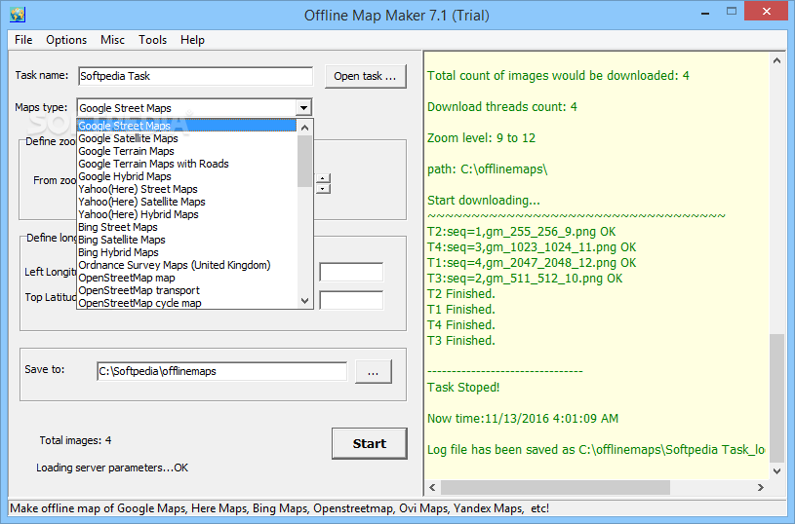The image size is (795, 524).
Task: Pick Bing Hybrid Maps option
Action: pos(186,252)
